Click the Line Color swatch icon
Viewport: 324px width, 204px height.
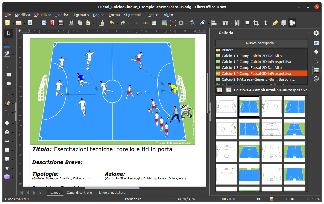(x=7, y=45)
